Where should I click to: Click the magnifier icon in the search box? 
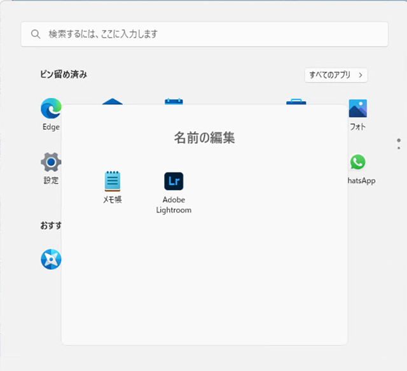click(x=36, y=34)
